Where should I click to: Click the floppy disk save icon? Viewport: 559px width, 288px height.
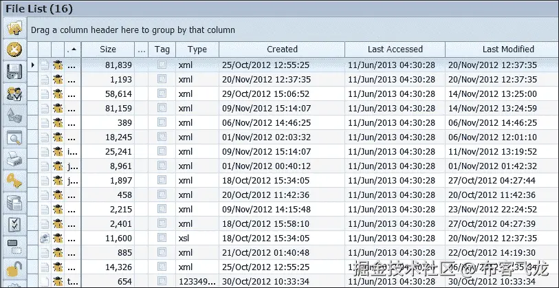(14, 71)
